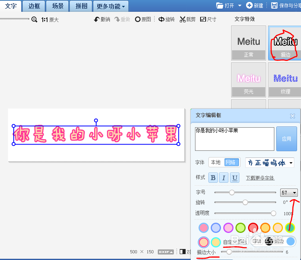Select the 你是我的小呀小苹果 text on canvas

[96, 134]
